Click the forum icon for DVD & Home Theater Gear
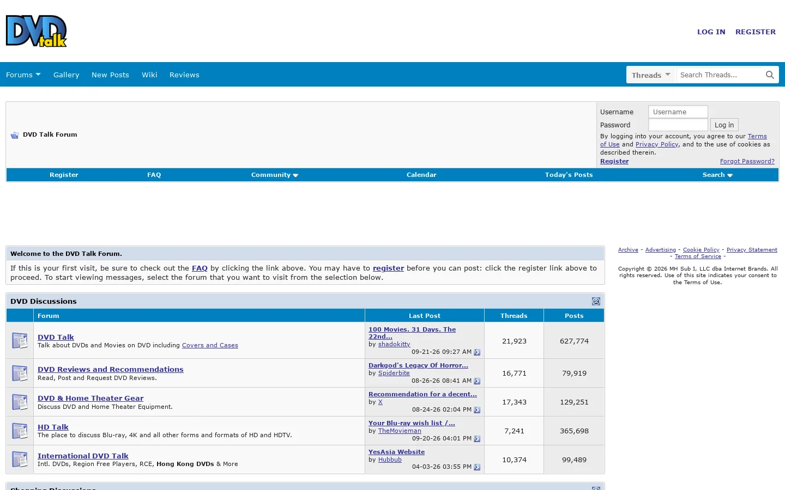Screen dimensions: 785x490 pyautogui.click(x=20, y=402)
